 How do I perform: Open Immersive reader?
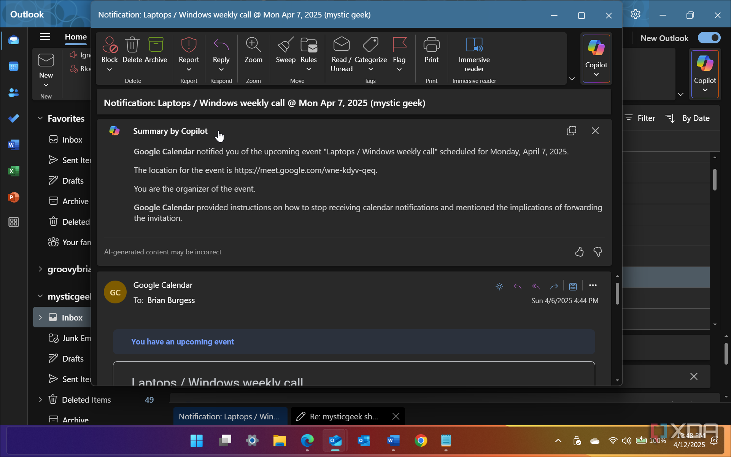pos(474,46)
